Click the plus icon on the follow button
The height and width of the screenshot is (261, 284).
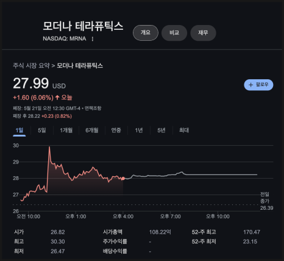250,85
